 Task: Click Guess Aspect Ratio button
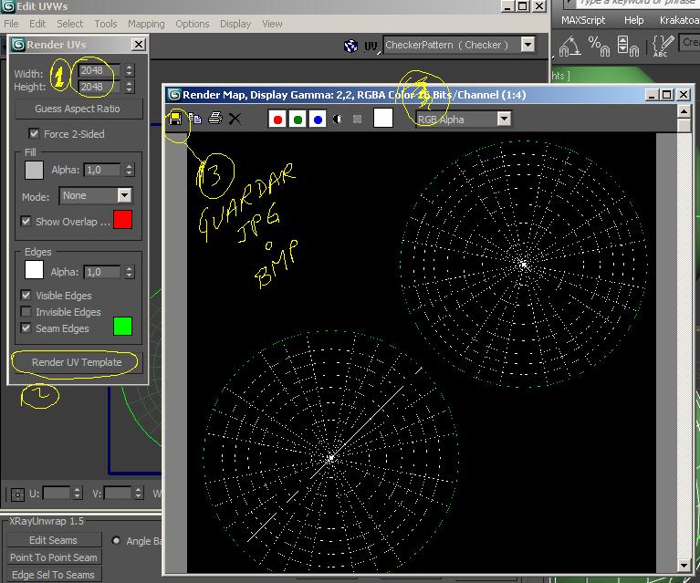78,109
